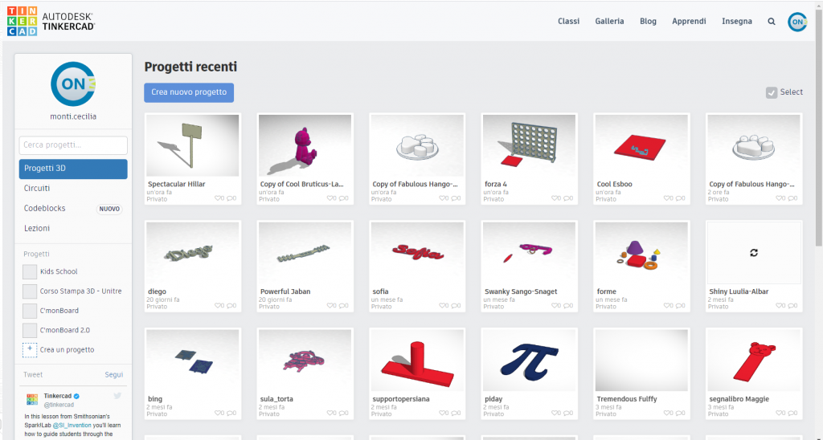
Task: Select Circuiti in the sidebar
Action: coord(37,189)
